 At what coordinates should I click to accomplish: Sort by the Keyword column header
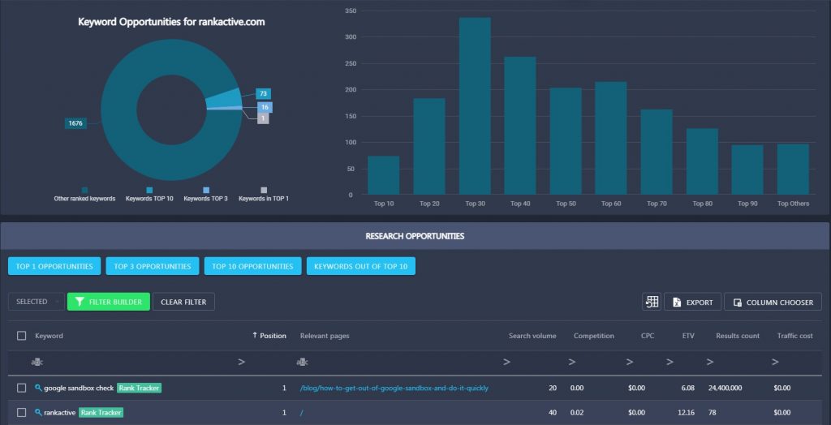[x=49, y=336]
